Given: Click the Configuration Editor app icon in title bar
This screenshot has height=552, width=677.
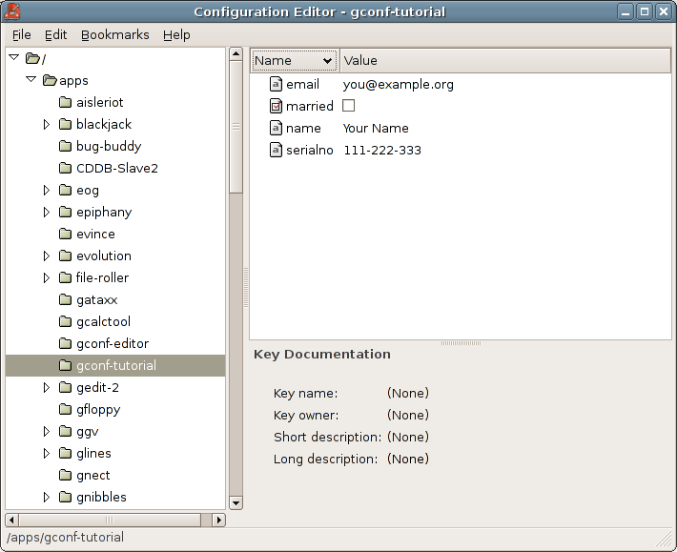Looking at the screenshot, I should point(12,11).
